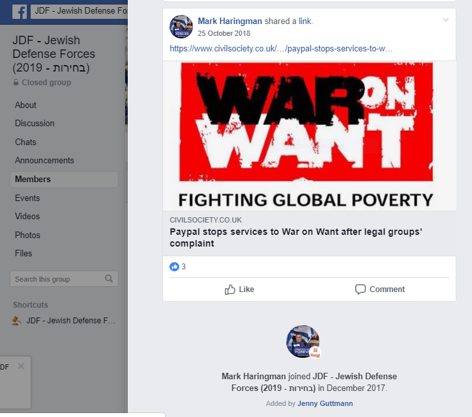Open Mark Haringman's post profile picture

181,27
